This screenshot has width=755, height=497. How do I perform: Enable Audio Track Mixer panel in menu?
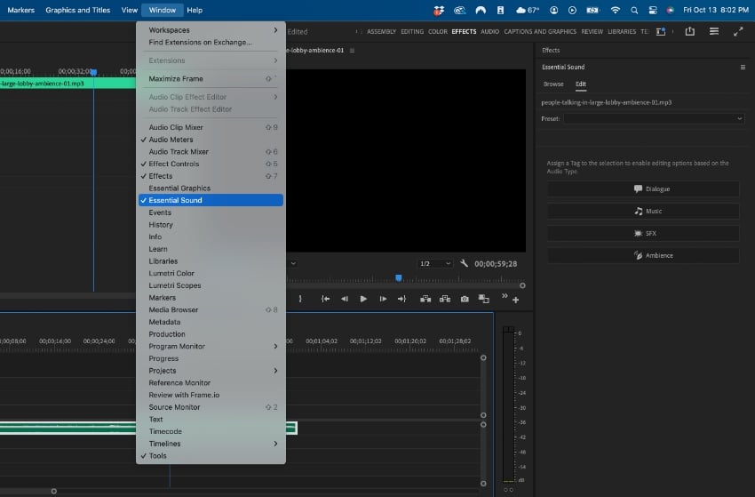click(211, 151)
